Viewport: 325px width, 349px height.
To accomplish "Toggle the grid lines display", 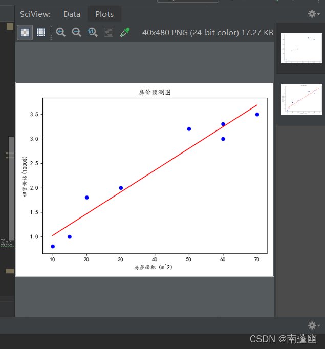I will [41, 33].
